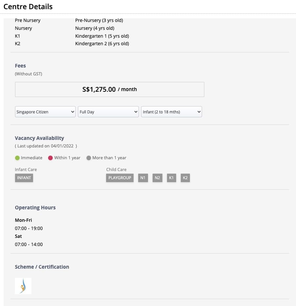This screenshot has width=296, height=306.
Task: Click the Centre Details heading
Action: click(x=28, y=7)
